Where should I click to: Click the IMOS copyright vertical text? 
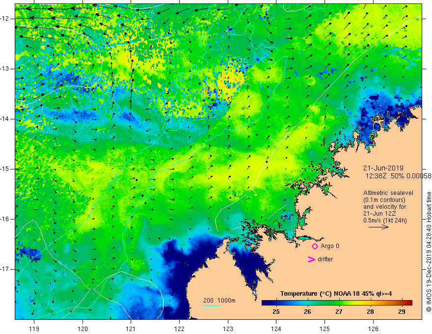click(x=429, y=252)
